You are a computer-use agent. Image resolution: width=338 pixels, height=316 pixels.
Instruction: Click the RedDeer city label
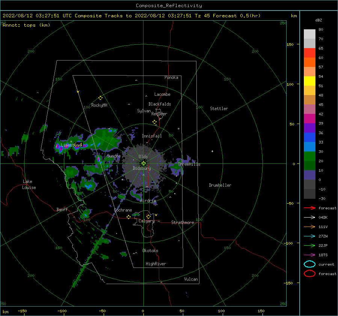[159, 114]
